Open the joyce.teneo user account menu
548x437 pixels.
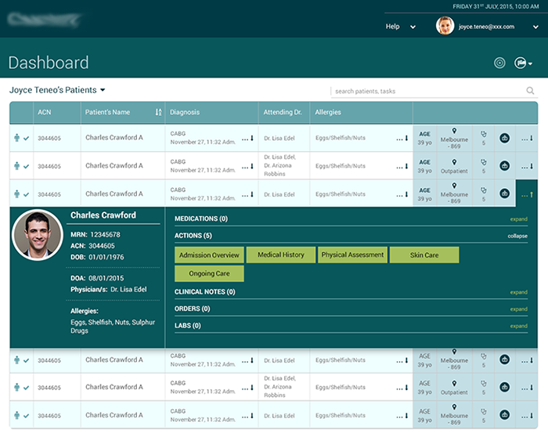pyautogui.click(x=487, y=27)
